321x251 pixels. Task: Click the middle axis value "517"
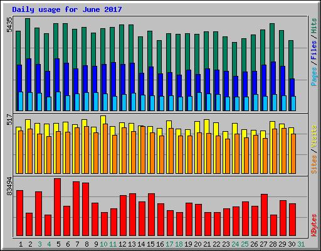[x=9, y=120]
